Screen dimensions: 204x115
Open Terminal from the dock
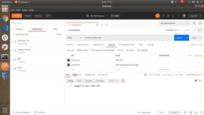(x=5, y=57)
